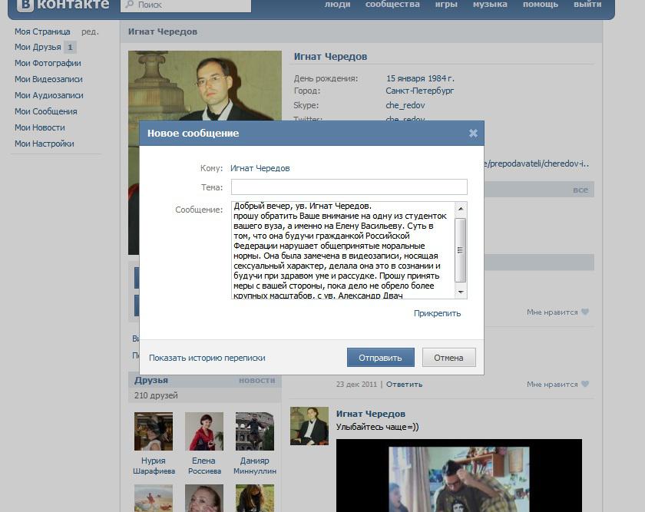This screenshot has width=645, height=512.
Task: Click Ответить on 23 дек 2011 post
Action: [404, 384]
